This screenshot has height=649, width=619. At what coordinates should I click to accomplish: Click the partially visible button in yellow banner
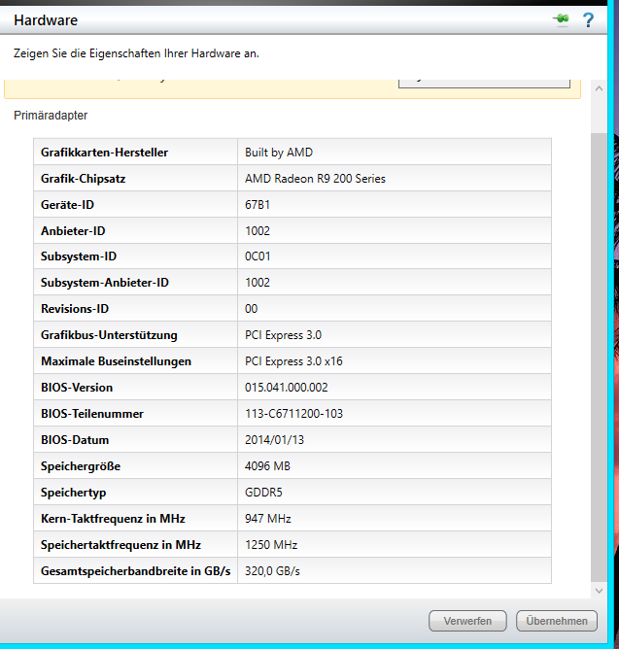pos(484,84)
